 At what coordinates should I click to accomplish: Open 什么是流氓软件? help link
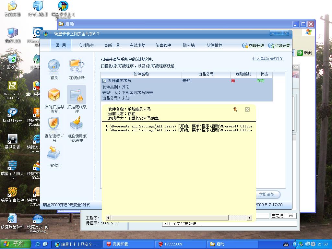[267, 59]
